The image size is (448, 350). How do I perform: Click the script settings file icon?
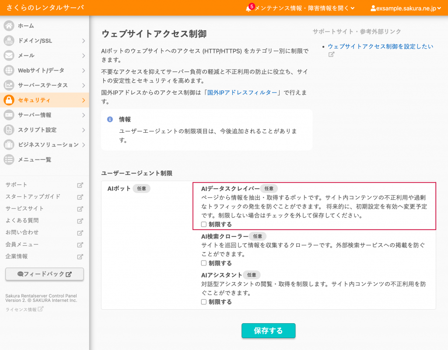click(9, 130)
